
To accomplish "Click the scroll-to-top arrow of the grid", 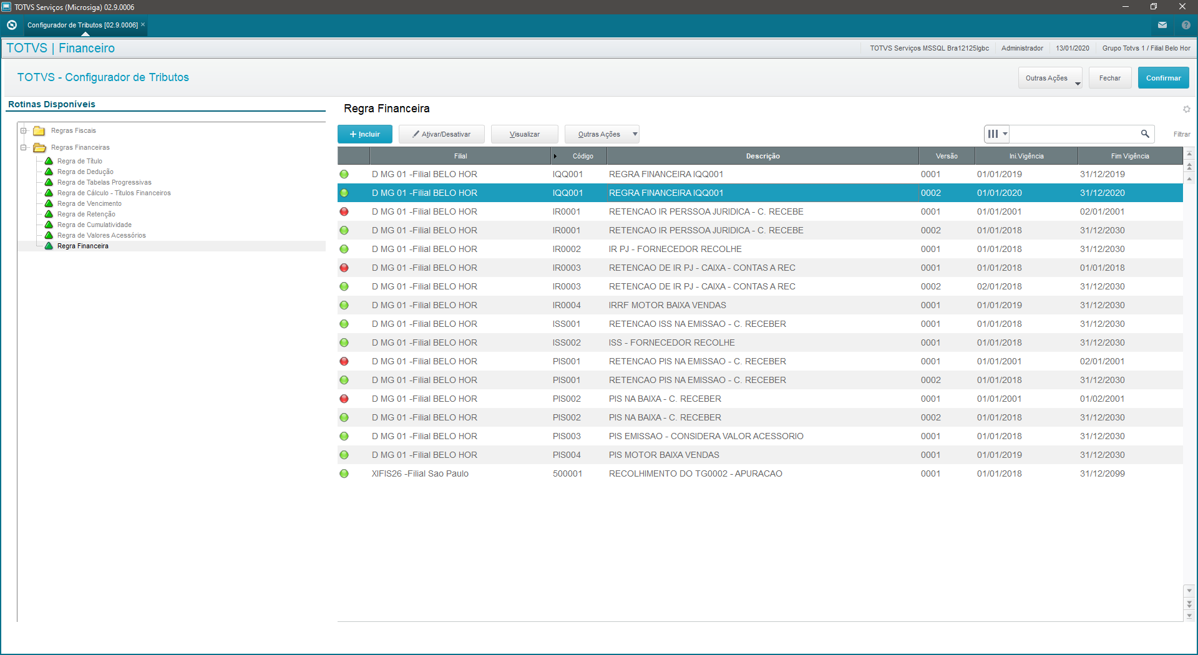I will [1189, 153].
